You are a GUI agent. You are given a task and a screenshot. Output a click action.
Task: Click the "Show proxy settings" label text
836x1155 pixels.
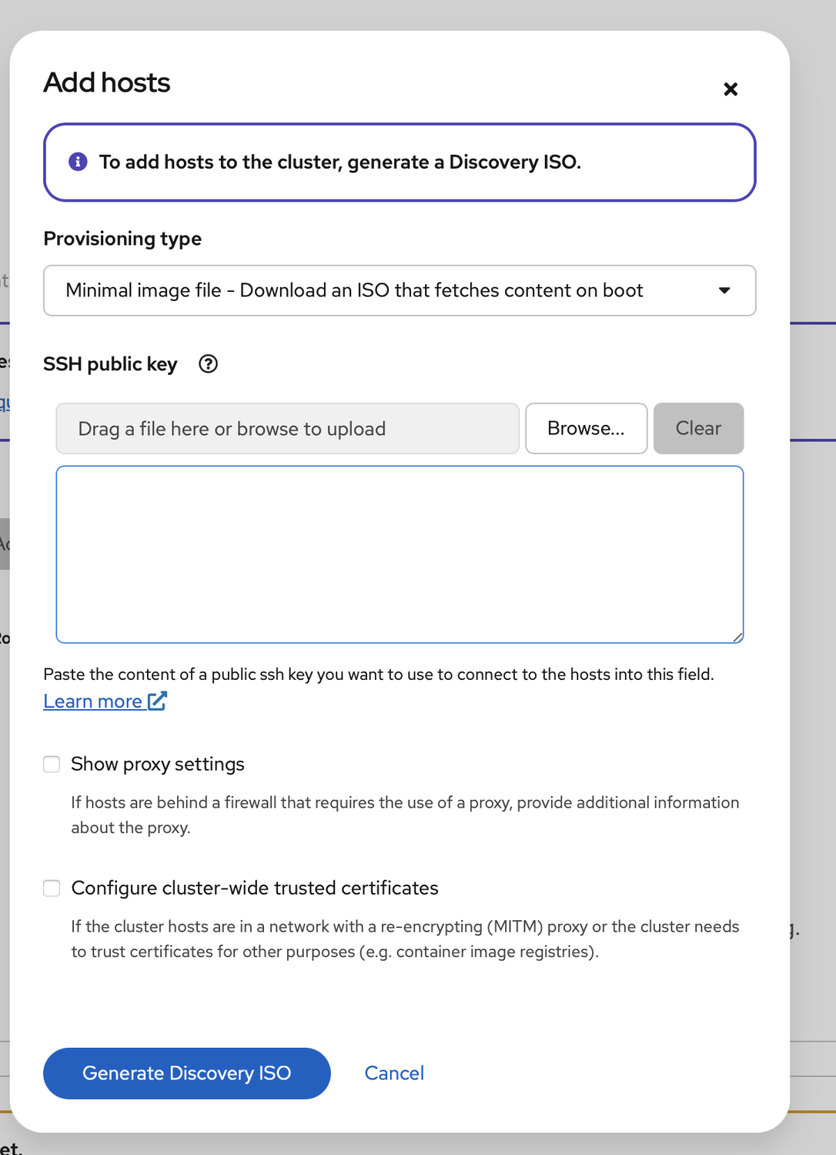158,764
